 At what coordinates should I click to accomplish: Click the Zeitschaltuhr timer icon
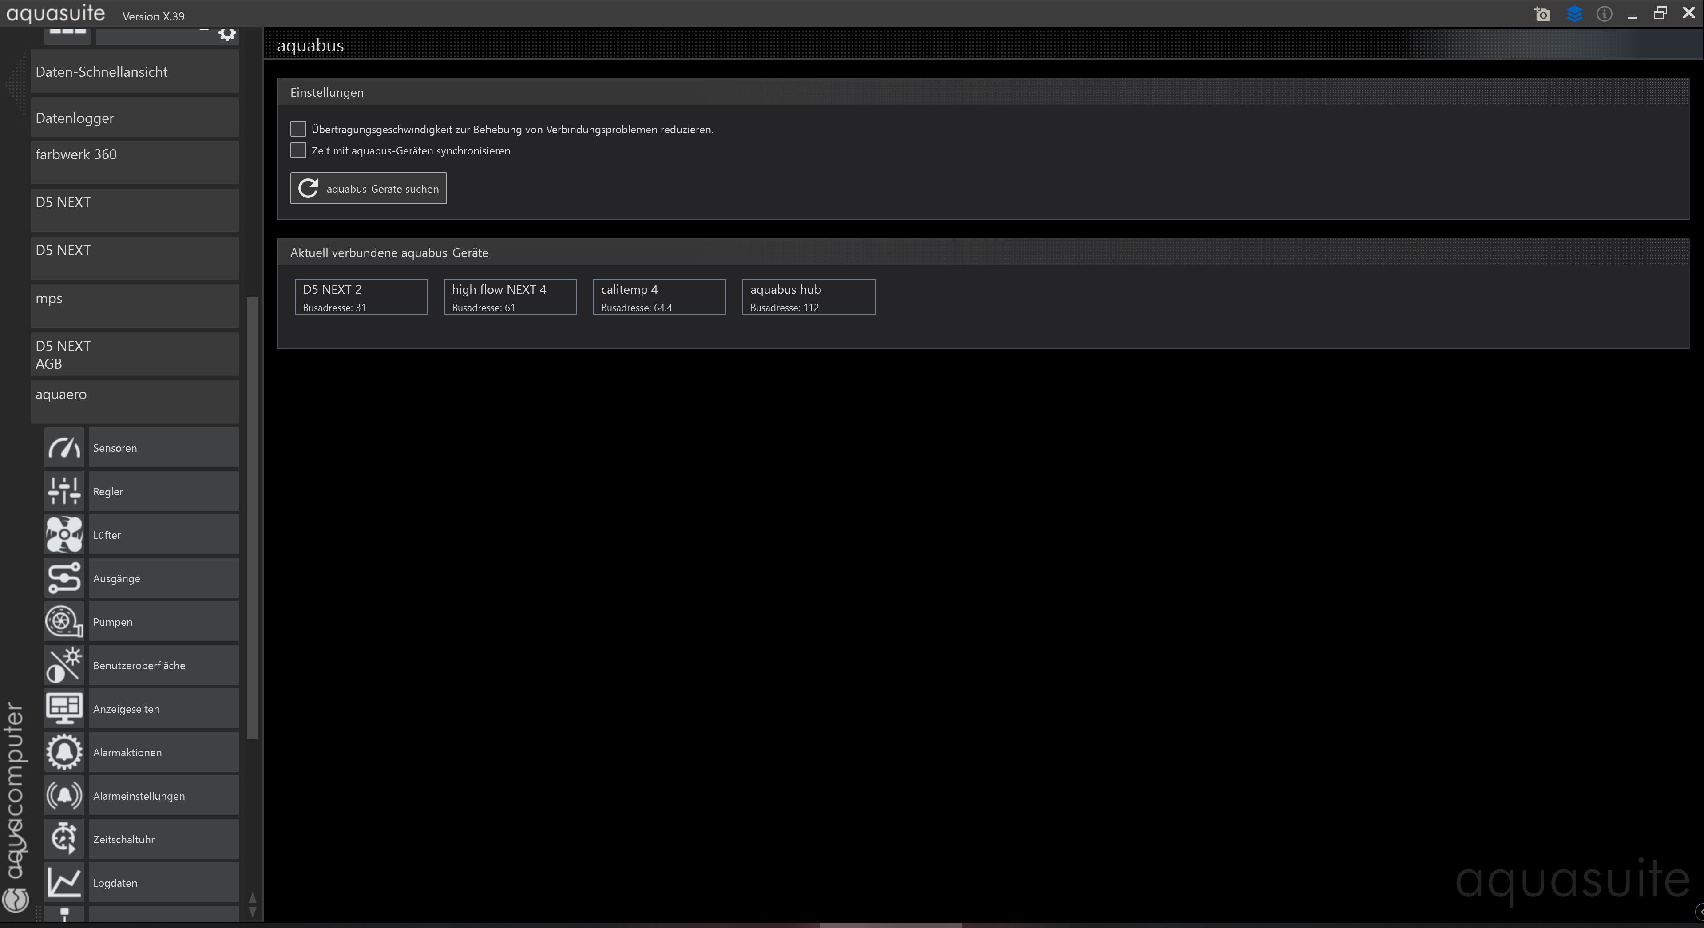point(64,839)
